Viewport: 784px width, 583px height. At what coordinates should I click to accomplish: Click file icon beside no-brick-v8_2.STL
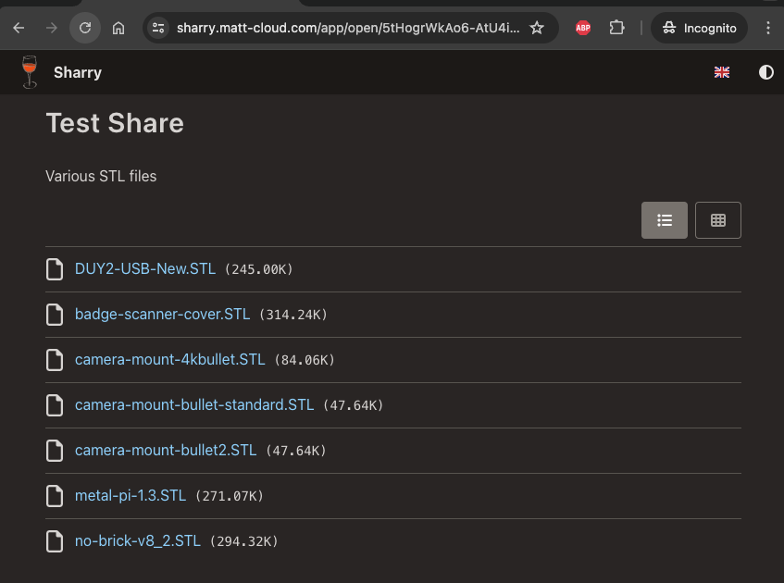pyautogui.click(x=56, y=541)
